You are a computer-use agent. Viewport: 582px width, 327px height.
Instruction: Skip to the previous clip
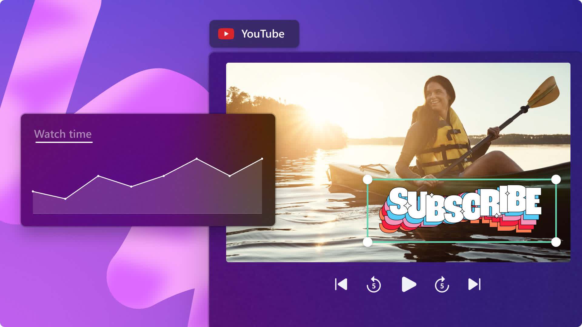click(341, 284)
